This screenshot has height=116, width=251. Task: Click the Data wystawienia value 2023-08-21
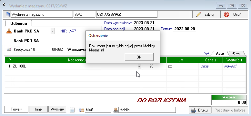click(144, 23)
